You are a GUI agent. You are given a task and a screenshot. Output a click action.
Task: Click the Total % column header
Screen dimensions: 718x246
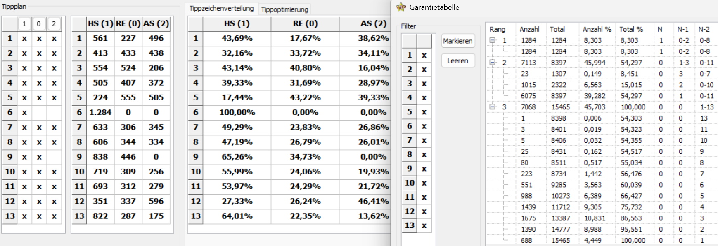pos(631,29)
